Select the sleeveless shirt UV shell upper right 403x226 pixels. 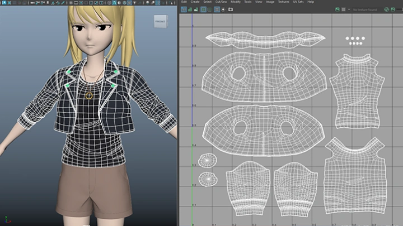(357, 91)
